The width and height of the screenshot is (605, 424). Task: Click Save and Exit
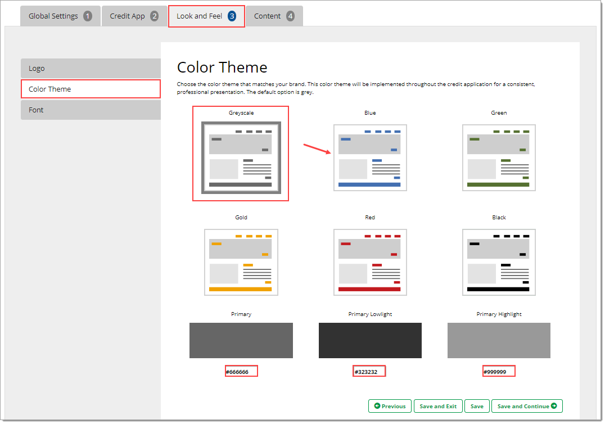[438, 406]
